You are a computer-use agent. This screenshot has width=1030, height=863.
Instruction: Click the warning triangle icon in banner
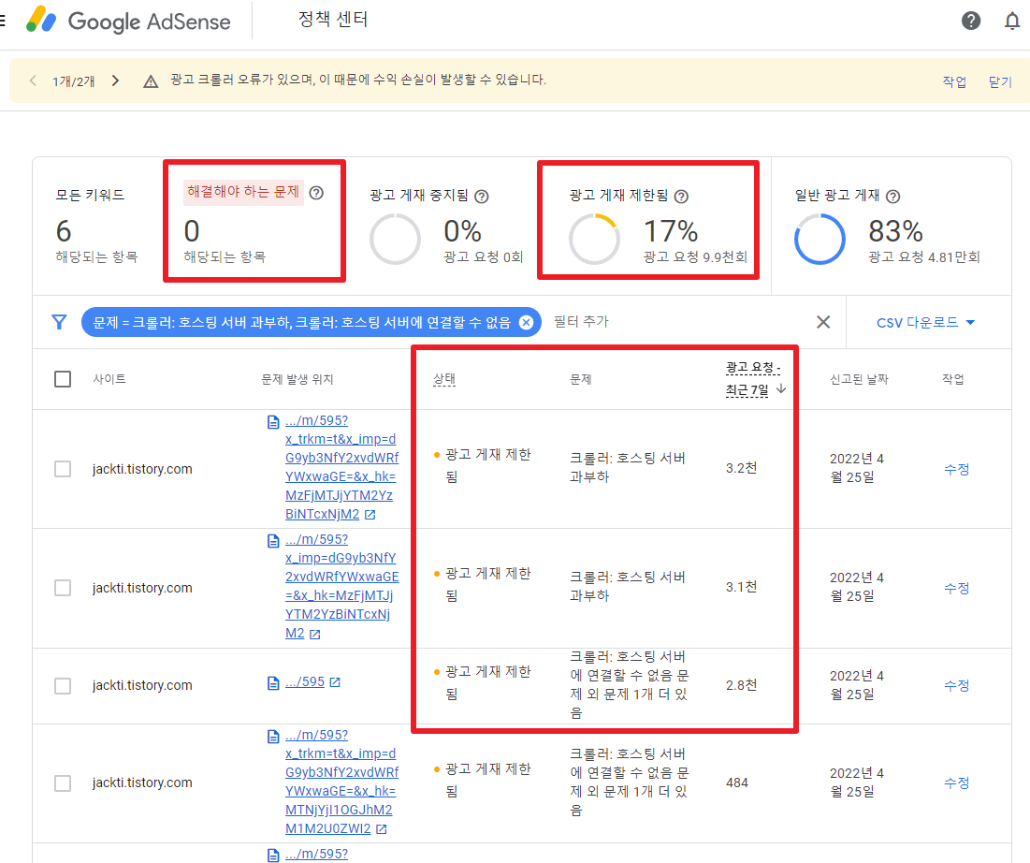pyautogui.click(x=151, y=81)
